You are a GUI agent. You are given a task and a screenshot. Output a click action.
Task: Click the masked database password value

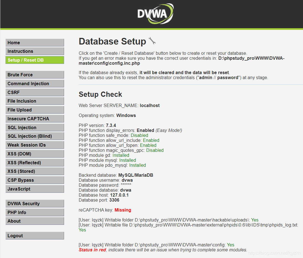126,185
